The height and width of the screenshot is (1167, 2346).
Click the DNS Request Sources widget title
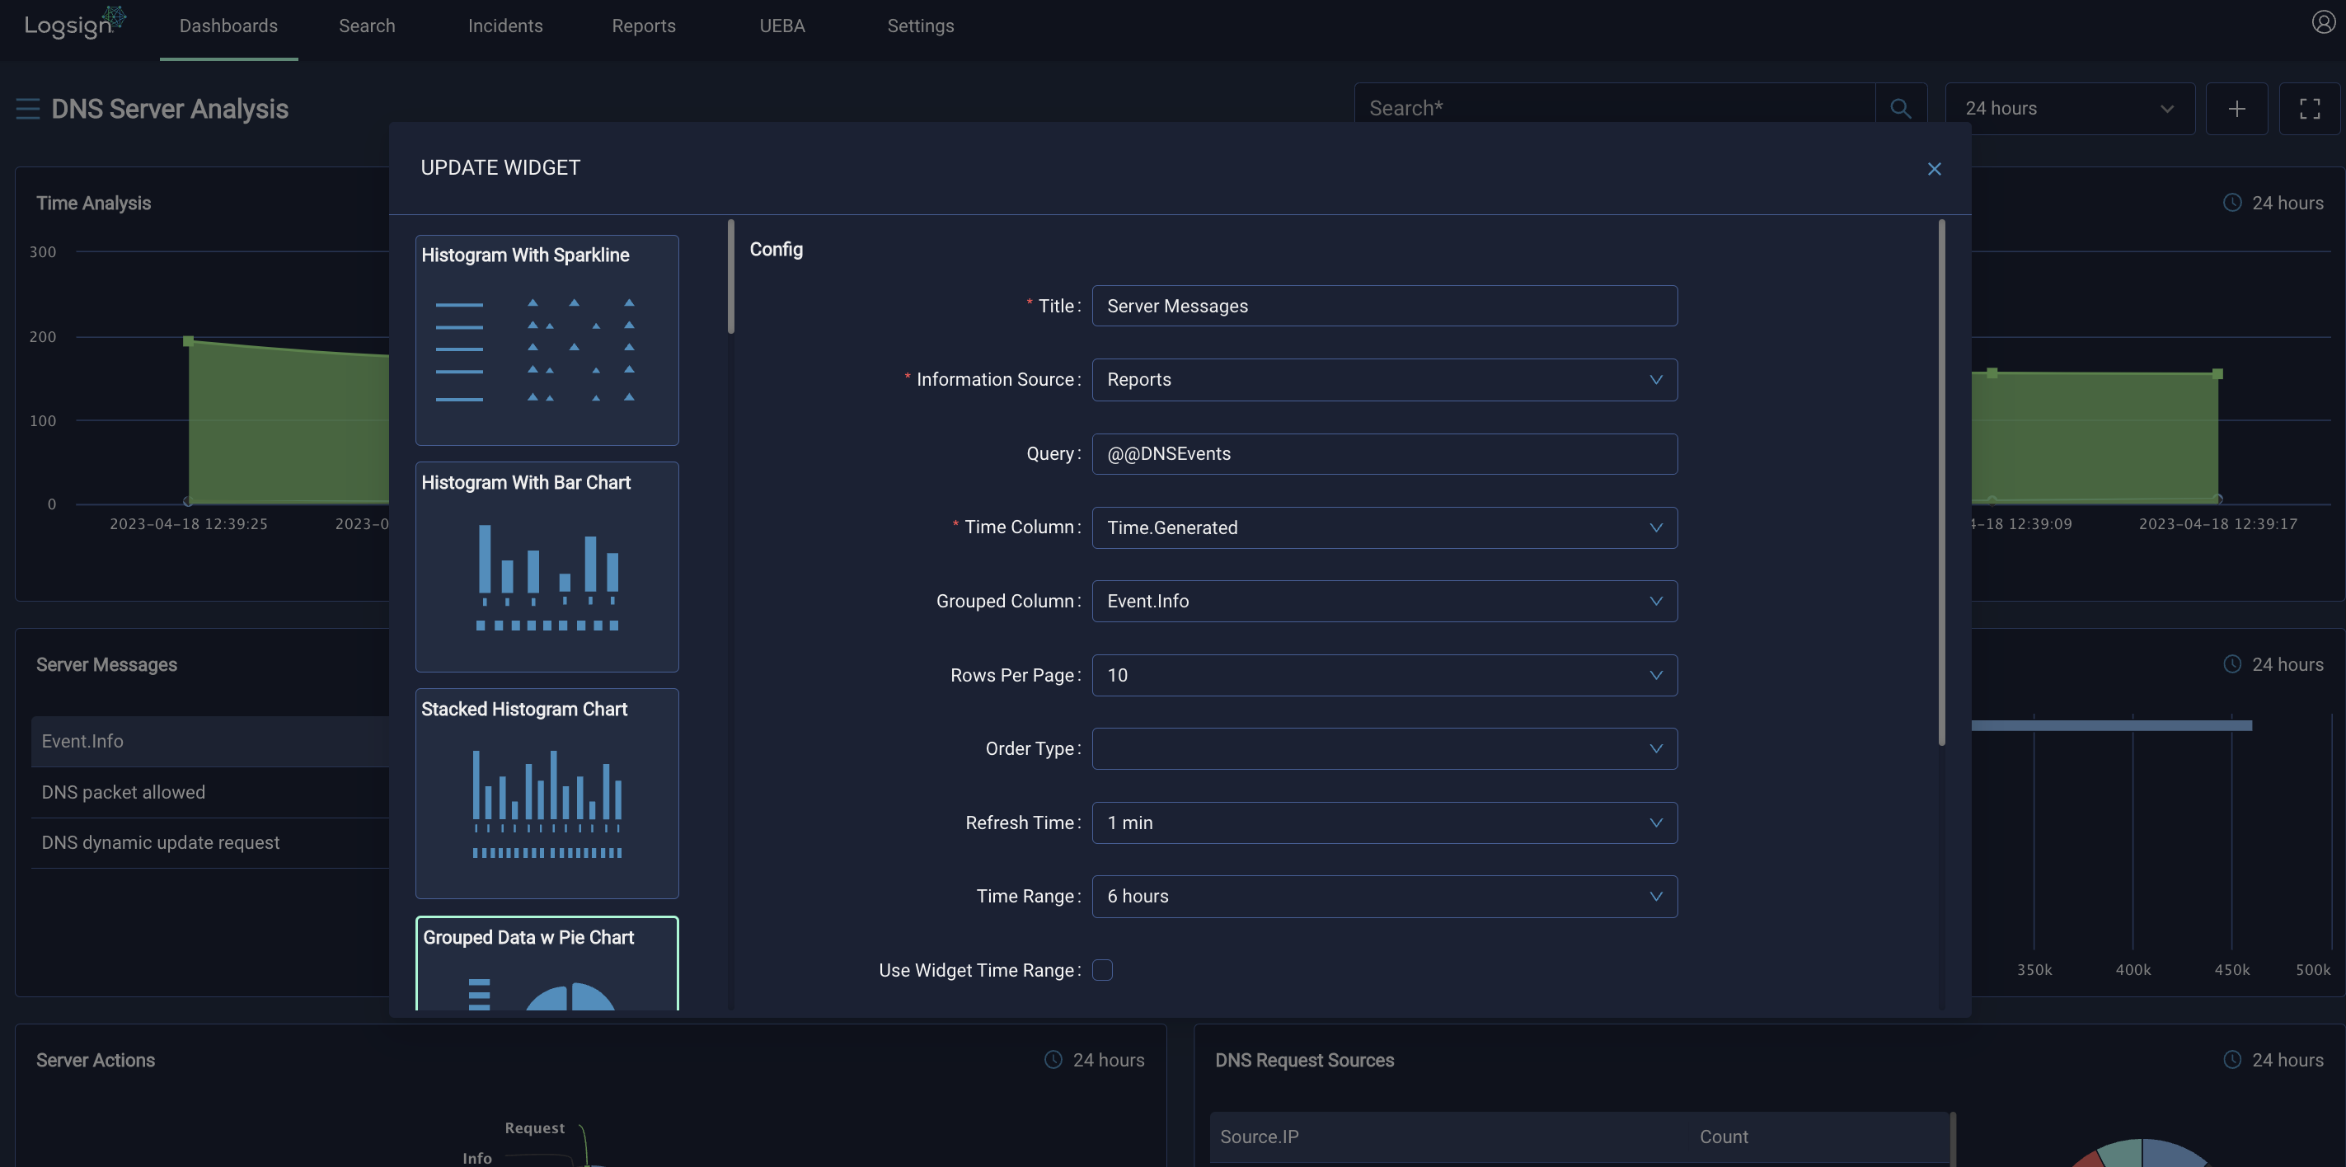(1304, 1061)
